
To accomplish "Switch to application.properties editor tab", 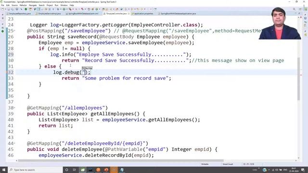I will [x=142, y=13].
